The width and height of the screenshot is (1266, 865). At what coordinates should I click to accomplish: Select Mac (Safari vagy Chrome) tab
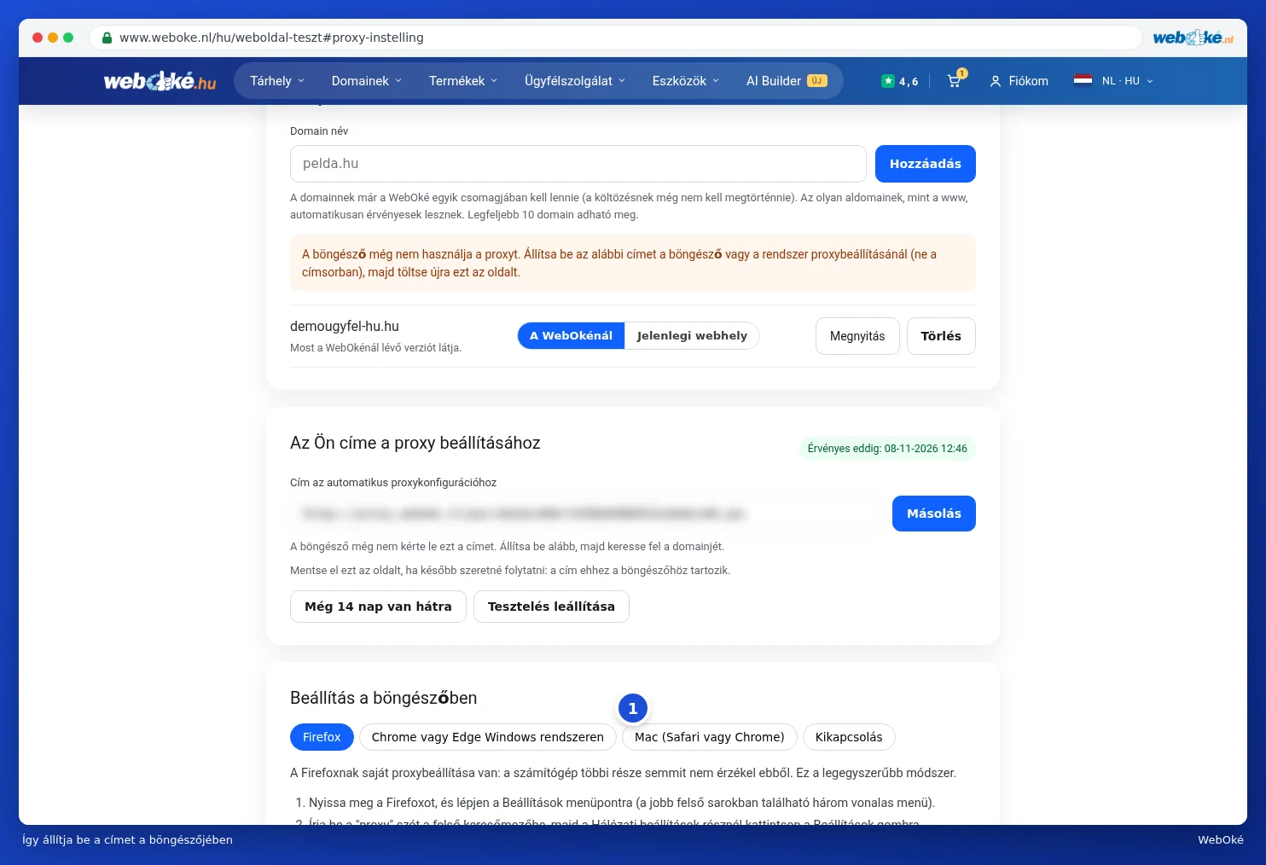[x=710, y=737]
